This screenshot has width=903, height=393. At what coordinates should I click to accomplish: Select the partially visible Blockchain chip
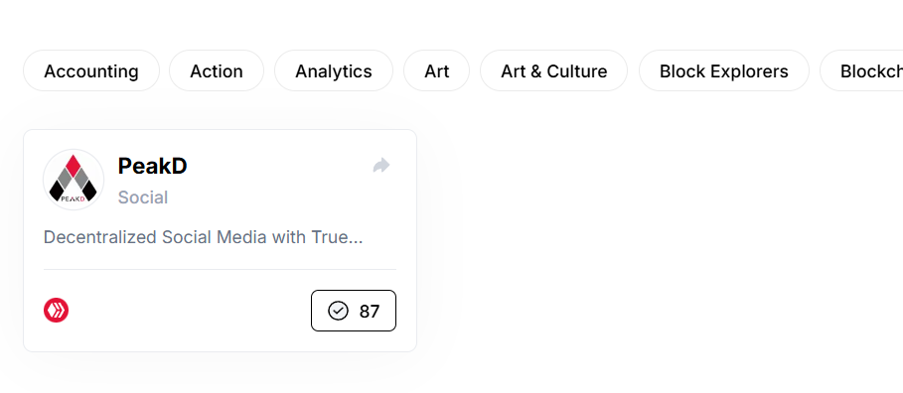point(862,70)
